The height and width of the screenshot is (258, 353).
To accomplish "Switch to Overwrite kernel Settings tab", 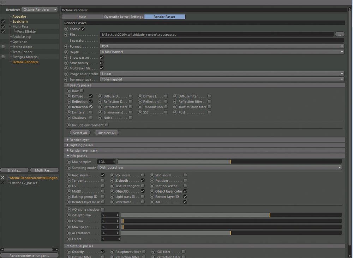I will click(124, 17).
